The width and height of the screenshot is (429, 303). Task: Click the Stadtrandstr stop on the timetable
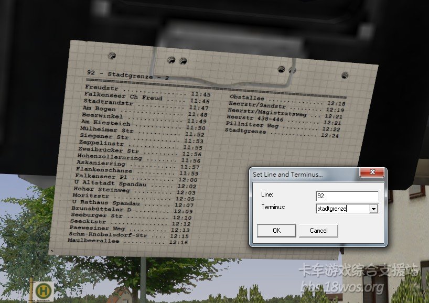coord(108,102)
